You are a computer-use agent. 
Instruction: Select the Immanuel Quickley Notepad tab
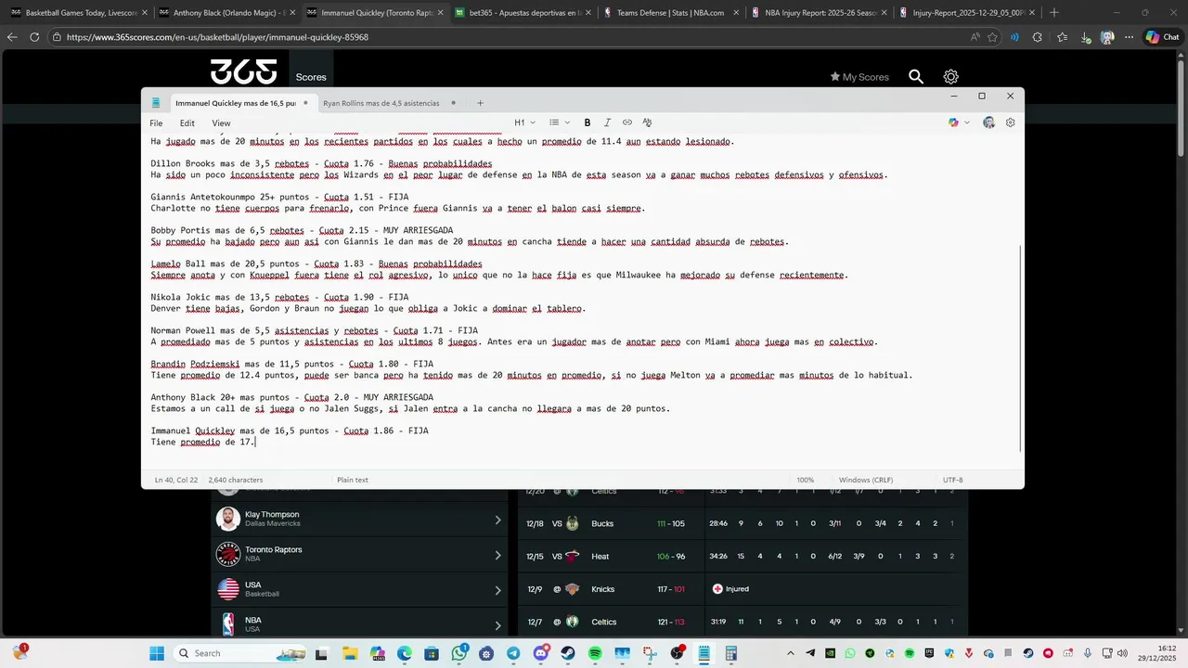coord(241,103)
